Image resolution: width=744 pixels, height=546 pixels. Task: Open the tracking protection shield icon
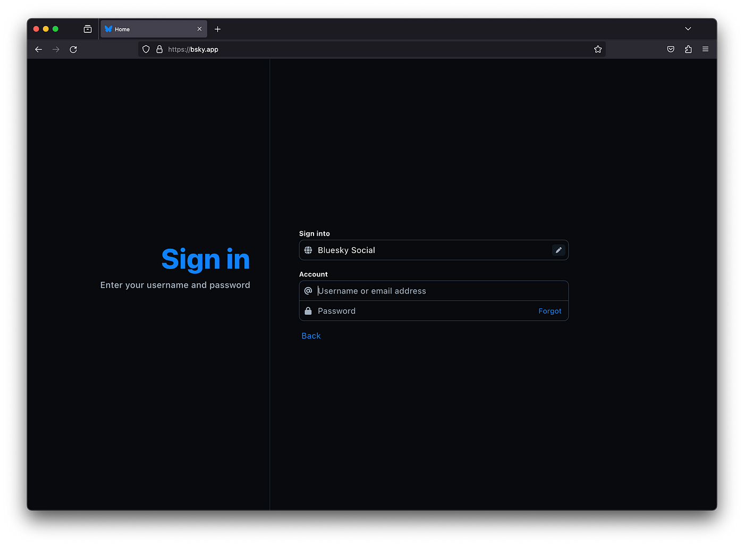(146, 49)
